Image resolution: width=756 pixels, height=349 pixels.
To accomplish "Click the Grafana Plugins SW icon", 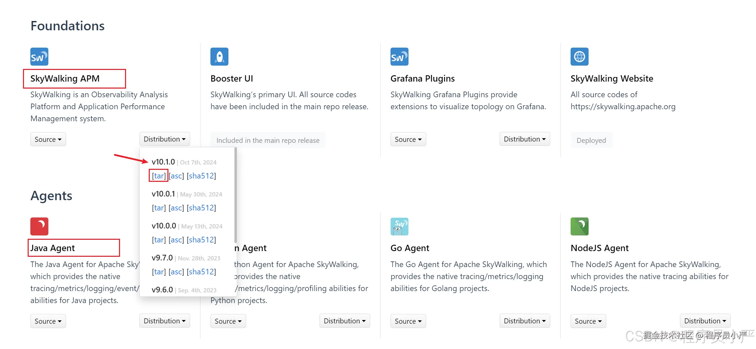I will (x=400, y=57).
